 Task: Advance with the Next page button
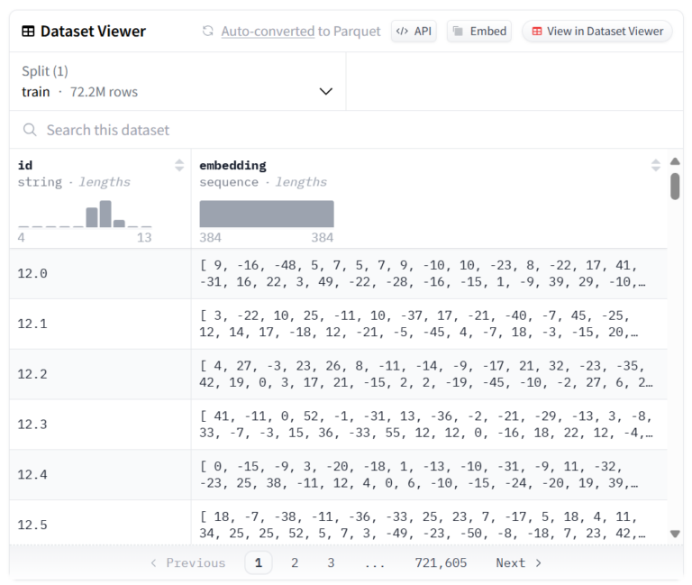(x=519, y=562)
